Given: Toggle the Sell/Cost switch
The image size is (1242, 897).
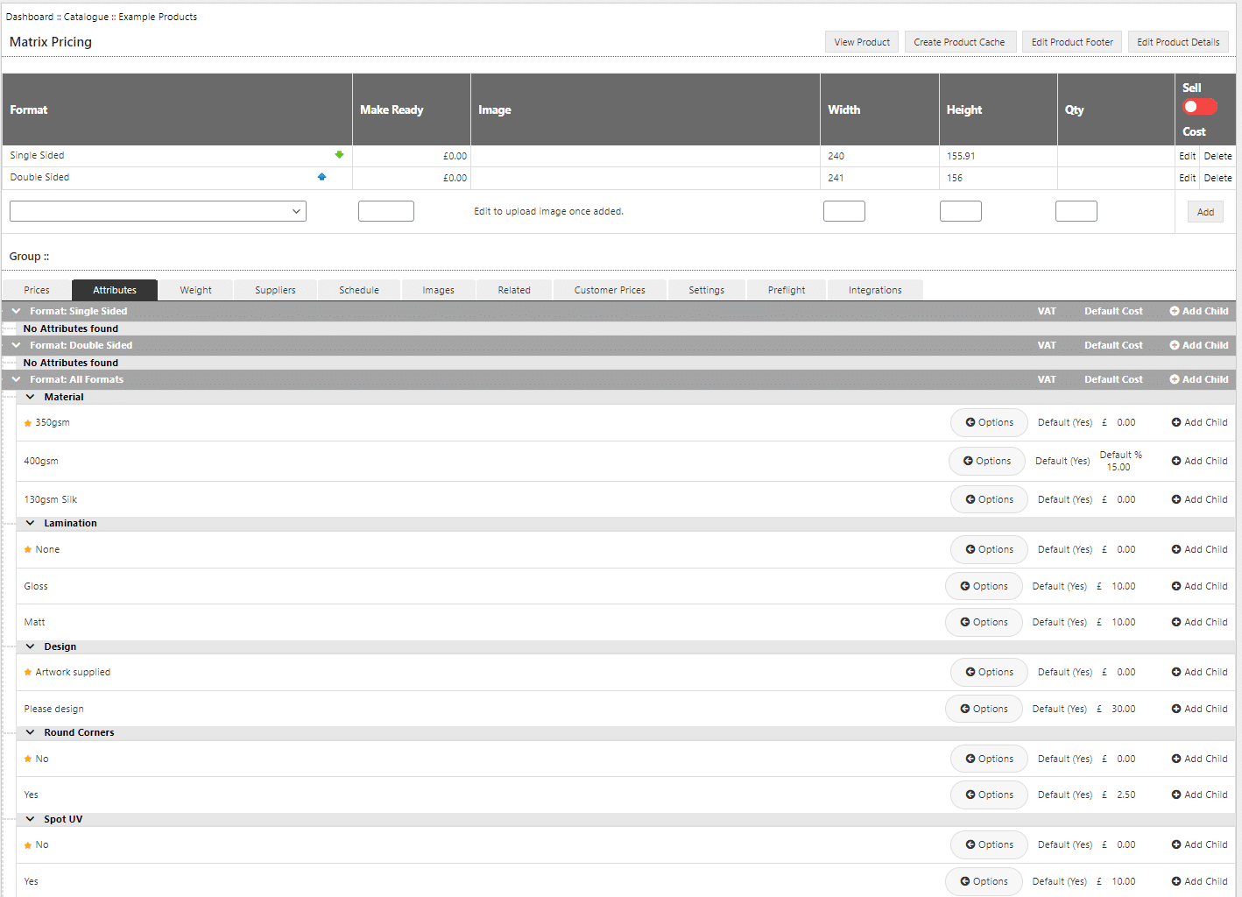Looking at the screenshot, I should (x=1199, y=107).
